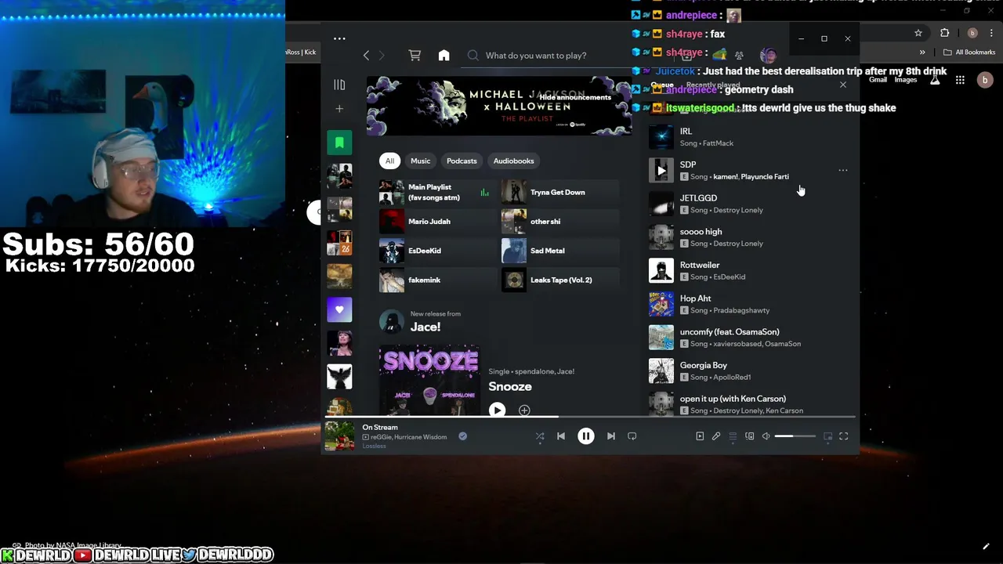Close the queue panel
The height and width of the screenshot is (564, 1003).
click(x=843, y=85)
